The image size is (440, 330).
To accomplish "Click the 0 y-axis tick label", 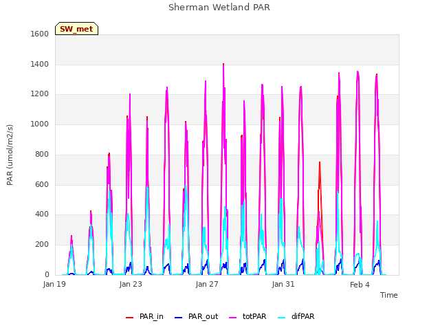I will pos(47,274).
